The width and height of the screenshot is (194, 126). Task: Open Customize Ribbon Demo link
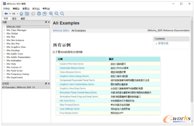[72, 68]
